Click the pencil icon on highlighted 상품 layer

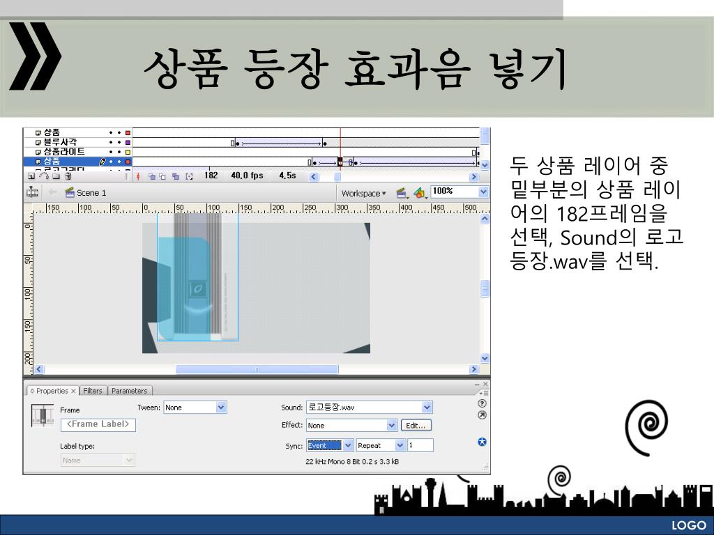103,162
